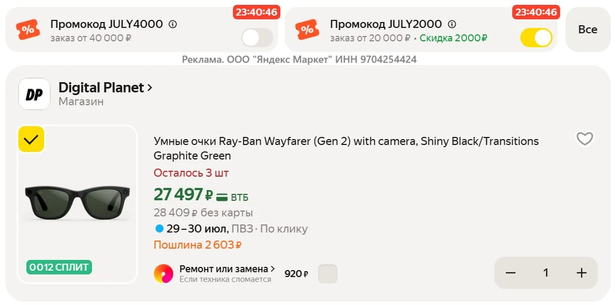Click the percent coupon icon for JULY4000
615x305 pixels.
(x=28, y=30)
